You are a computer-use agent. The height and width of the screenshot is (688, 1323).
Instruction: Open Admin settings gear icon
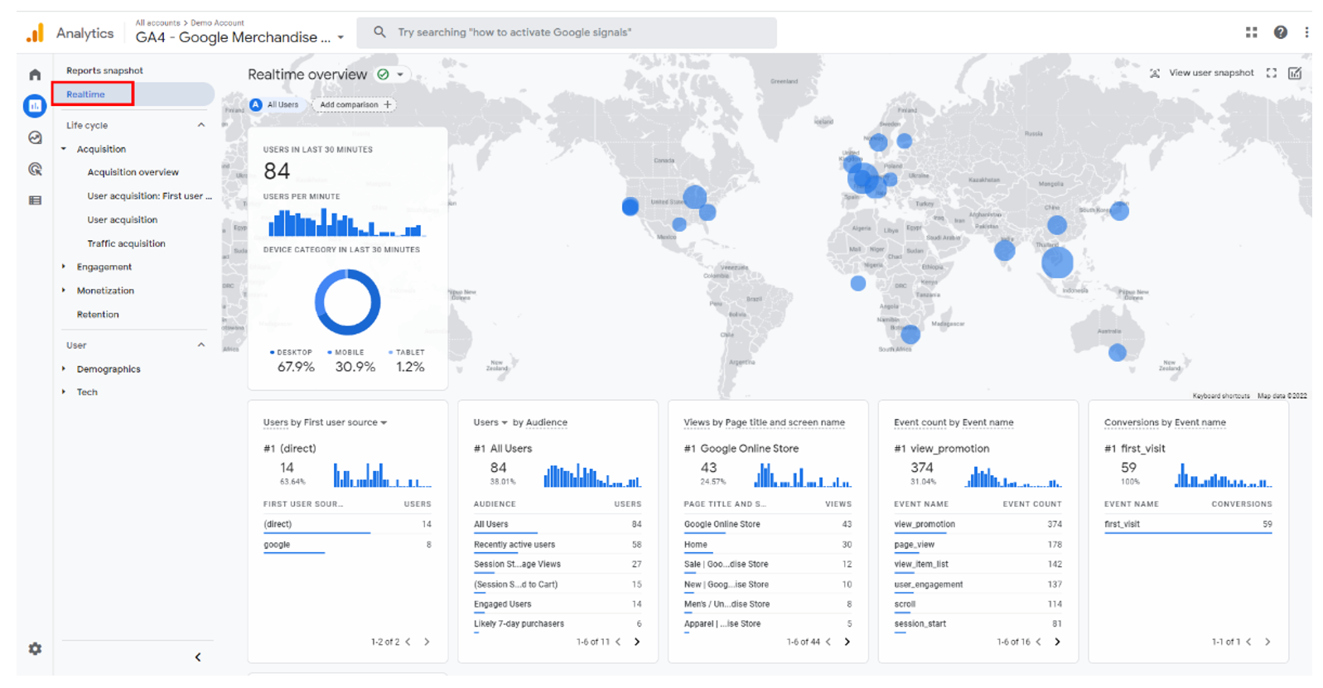tap(35, 648)
